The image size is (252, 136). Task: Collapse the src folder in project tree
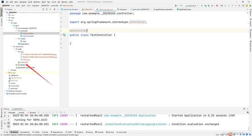(7, 20)
